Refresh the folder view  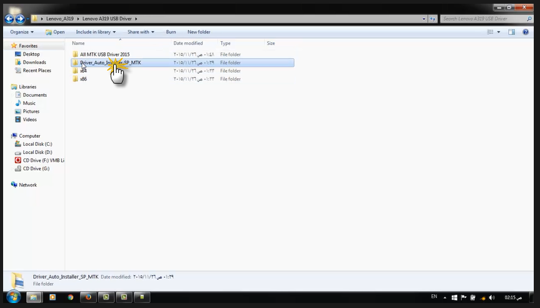(432, 19)
